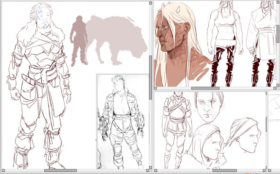Click bottom-right canvas scroll-up arrow
Screen dimensions: 280x174
pyautogui.click(x=266, y=93)
